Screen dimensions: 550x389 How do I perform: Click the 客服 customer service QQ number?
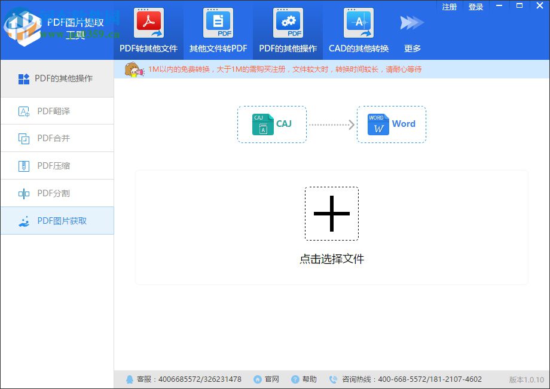click(191, 379)
